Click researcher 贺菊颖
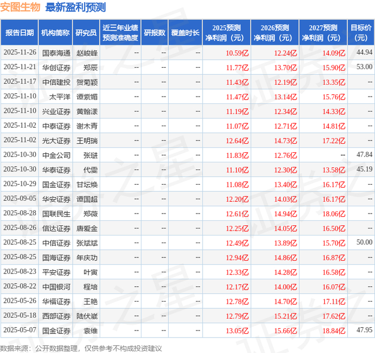 pos(87,82)
